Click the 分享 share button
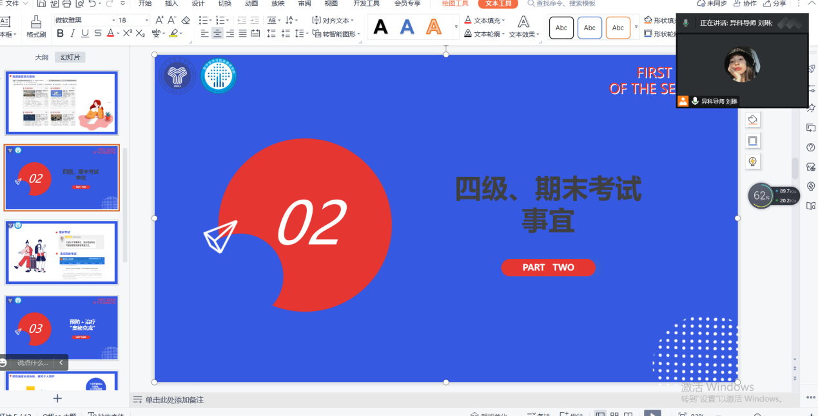Viewport: 818px width, 416px height. coord(774,3)
